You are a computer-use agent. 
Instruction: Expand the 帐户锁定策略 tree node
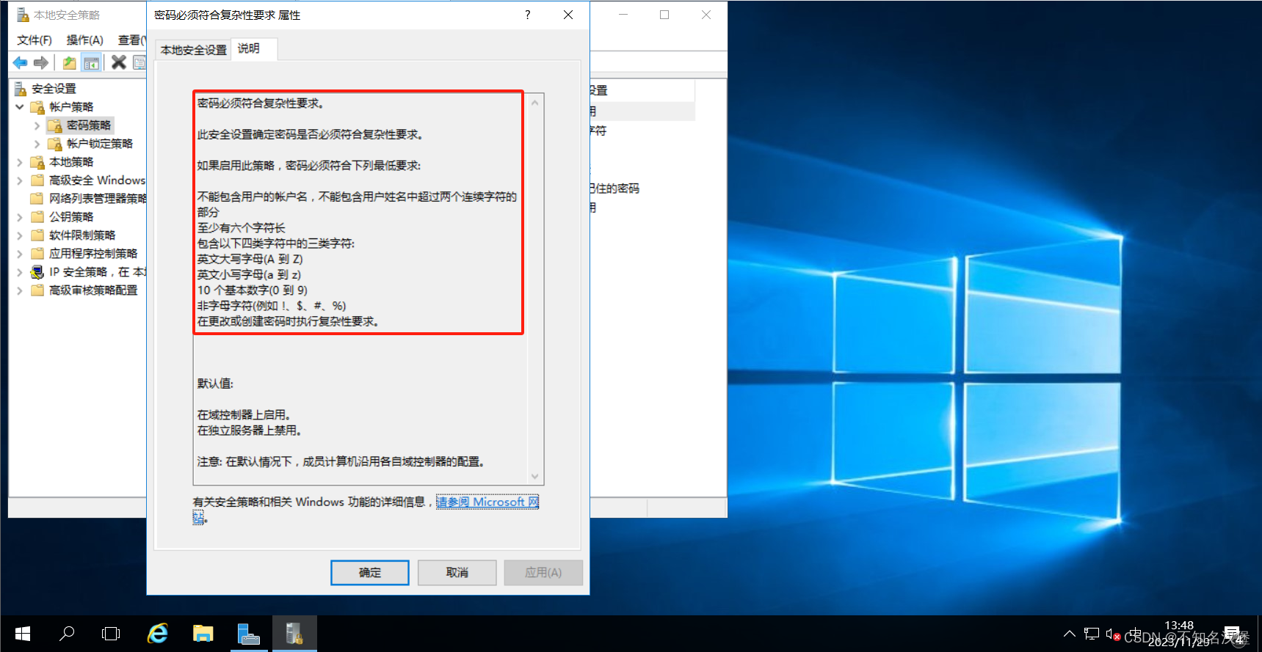pos(37,144)
